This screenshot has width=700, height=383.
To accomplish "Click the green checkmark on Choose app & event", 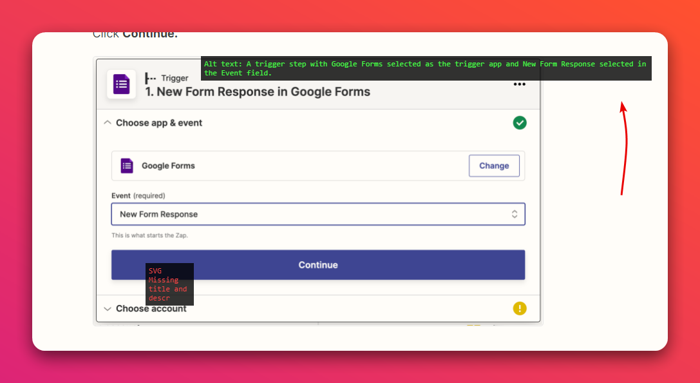I will coord(520,123).
